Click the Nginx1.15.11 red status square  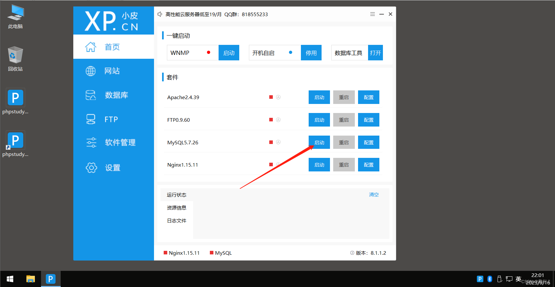point(271,165)
